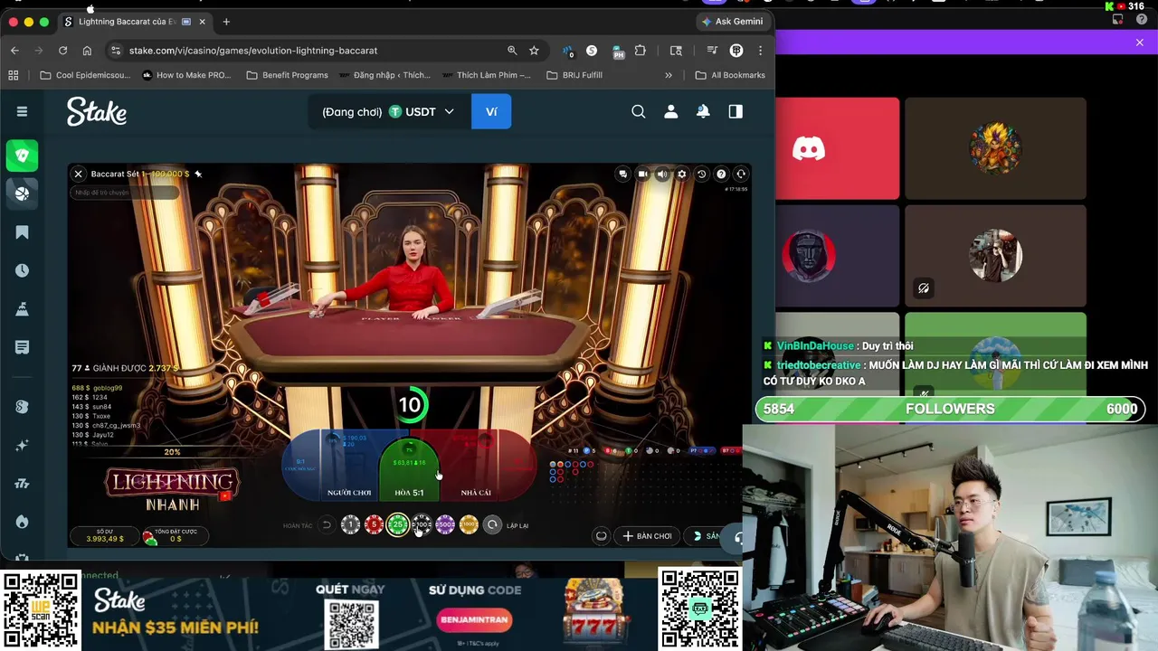This screenshot has width=1158, height=651.
Task: Click the blue Ví wallet button
Action: [x=491, y=111]
